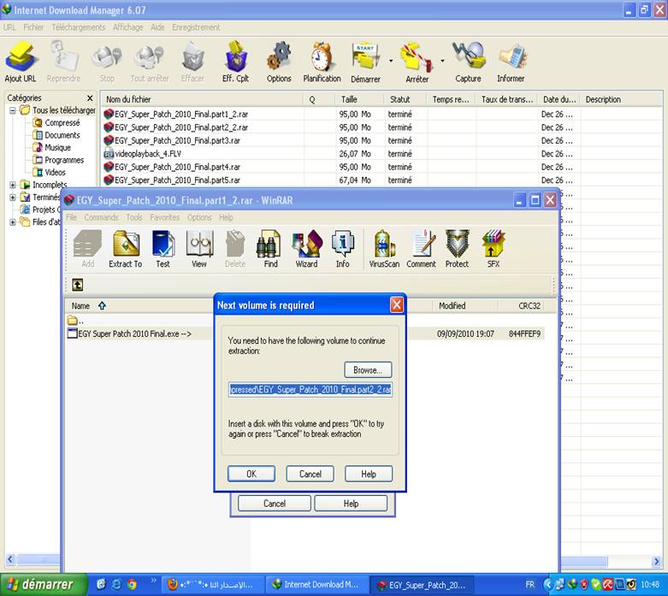Image resolution: width=668 pixels, height=596 pixels.
Task: Expand Terminés category in IDM tree
Action: 13,198
